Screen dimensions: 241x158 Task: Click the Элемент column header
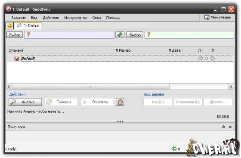[56, 50]
